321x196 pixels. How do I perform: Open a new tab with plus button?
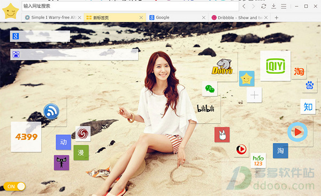(x=277, y=18)
